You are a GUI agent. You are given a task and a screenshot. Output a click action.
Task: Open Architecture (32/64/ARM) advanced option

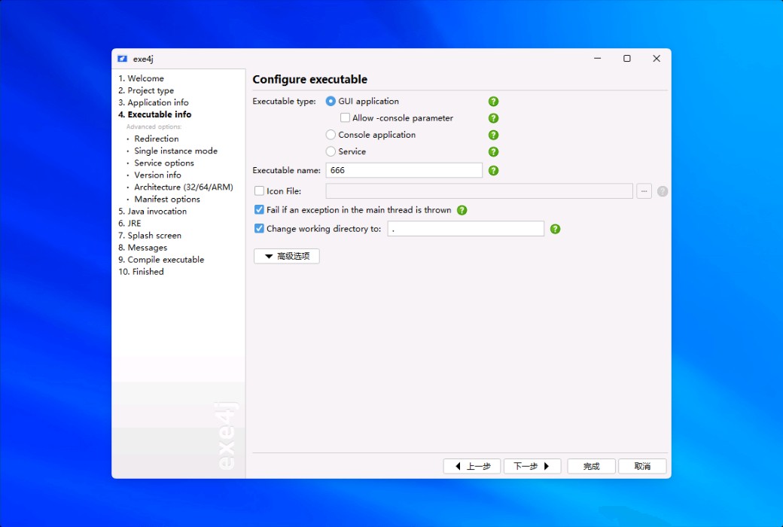click(x=184, y=187)
